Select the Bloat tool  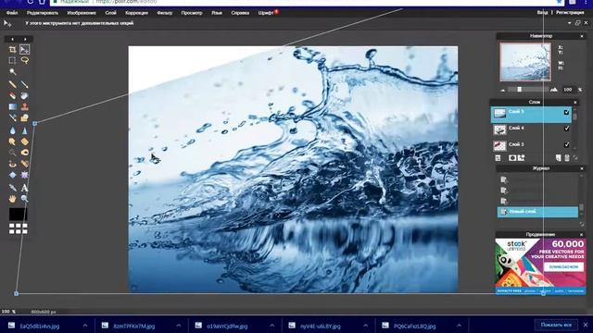click(x=12, y=175)
